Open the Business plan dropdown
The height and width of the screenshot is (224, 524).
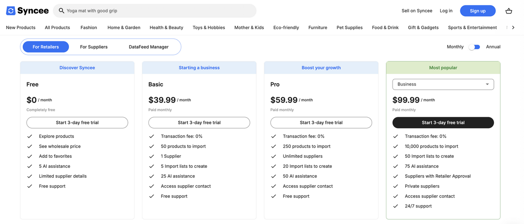point(443,84)
